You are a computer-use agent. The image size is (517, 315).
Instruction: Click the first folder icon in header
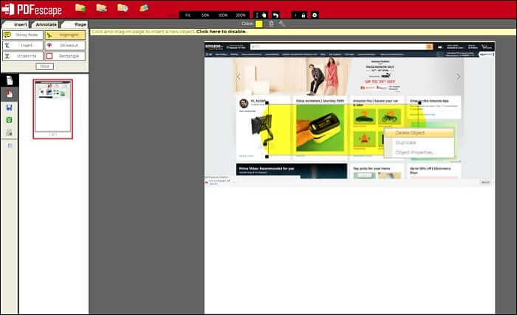80,8
